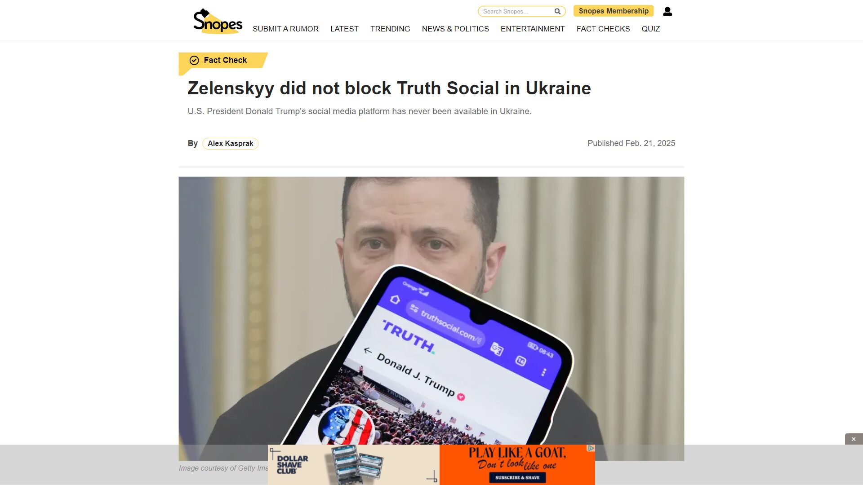Navigate to Fact Checks
Viewport: 863px width, 485px height.
pyautogui.click(x=603, y=29)
